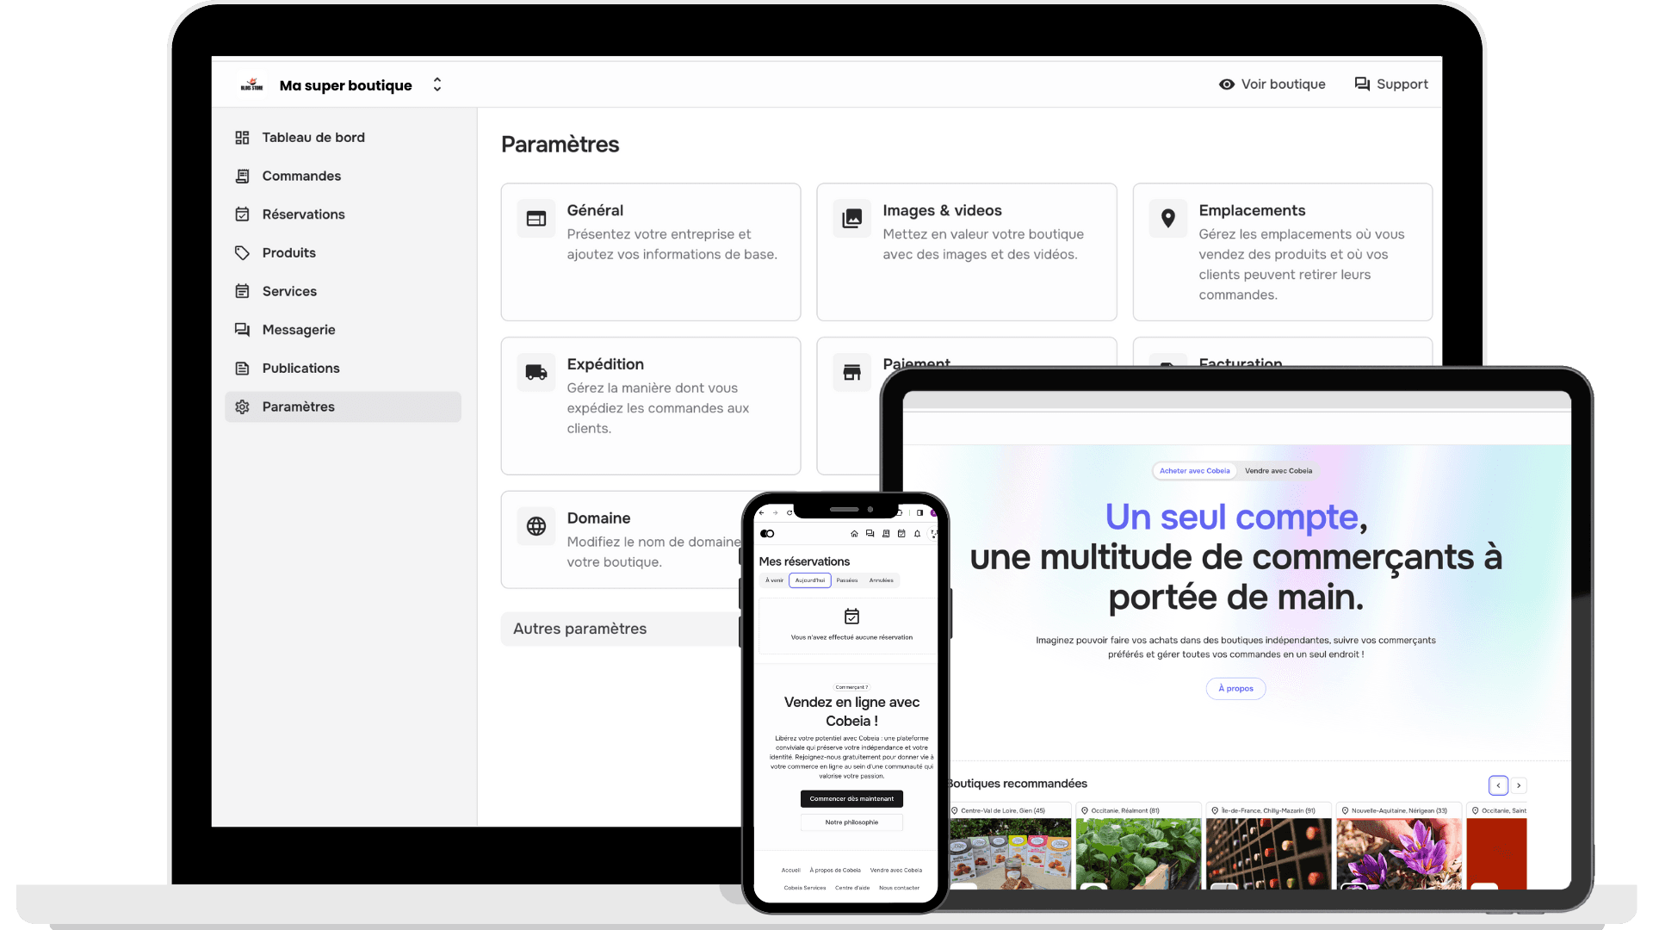Screen dimensions: 1653x930
Task: Click Voir boutique button
Action: 1272,84
